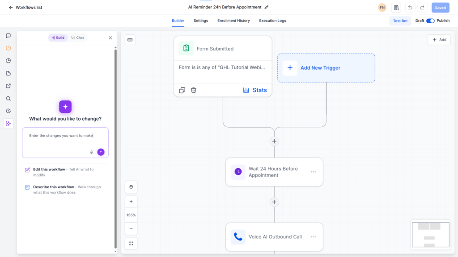Close the AI assistant panel
The width and height of the screenshot is (458, 257).
[x=110, y=38]
